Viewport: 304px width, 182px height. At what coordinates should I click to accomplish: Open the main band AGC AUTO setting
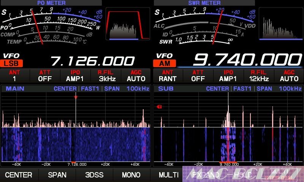(x=136, y=75)
